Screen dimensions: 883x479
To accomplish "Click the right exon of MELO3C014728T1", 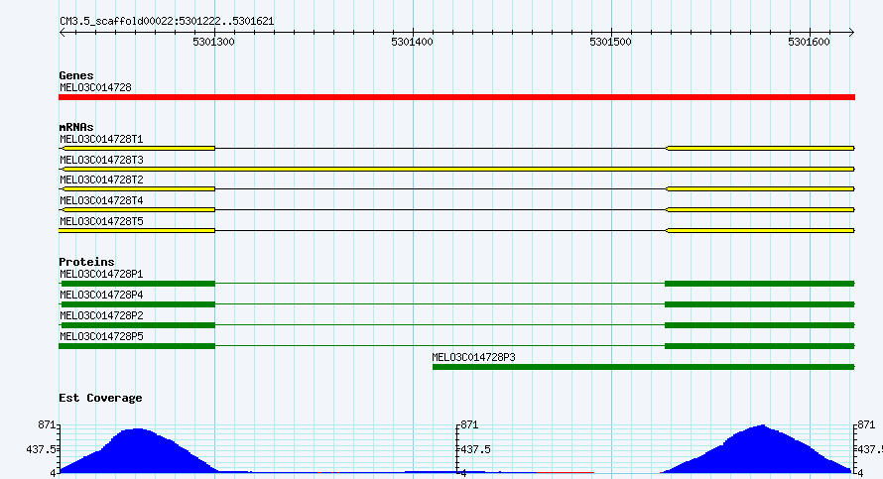I will pos(760,148).
